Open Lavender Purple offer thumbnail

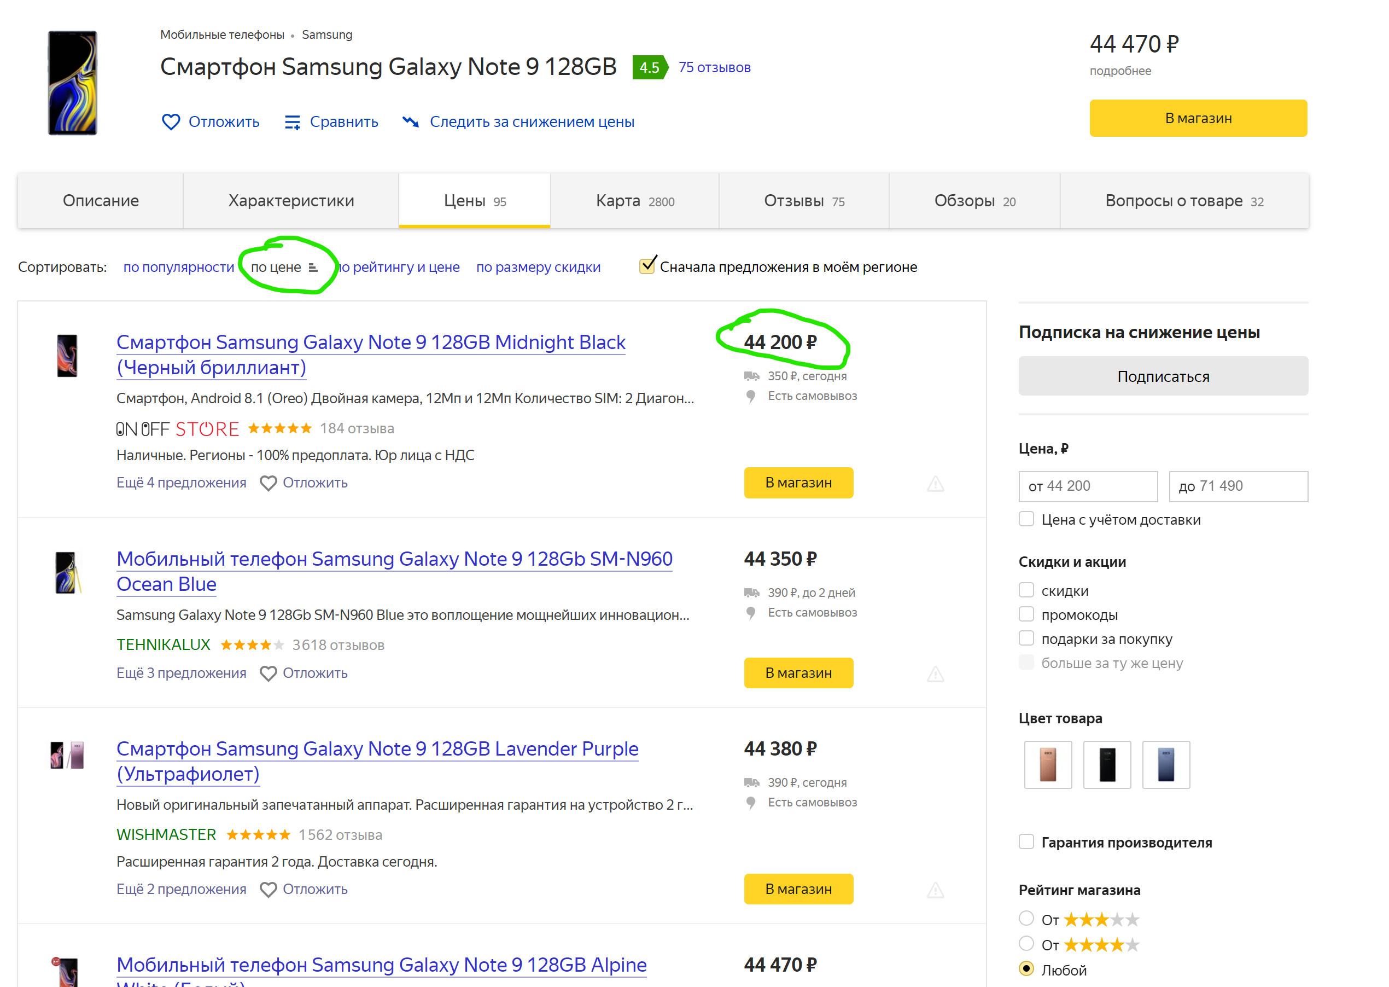[x=67, y=755]
